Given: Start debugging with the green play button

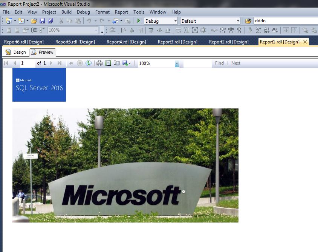Looking at the screenshot, I should coord(139,21).
